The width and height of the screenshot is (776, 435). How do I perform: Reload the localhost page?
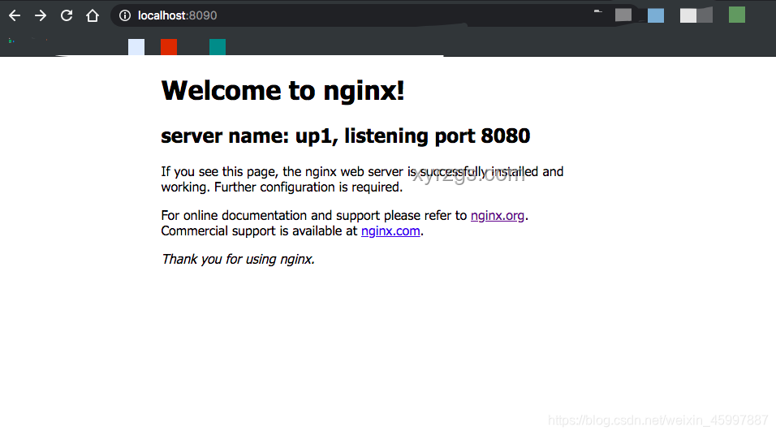tap(67, 16)
